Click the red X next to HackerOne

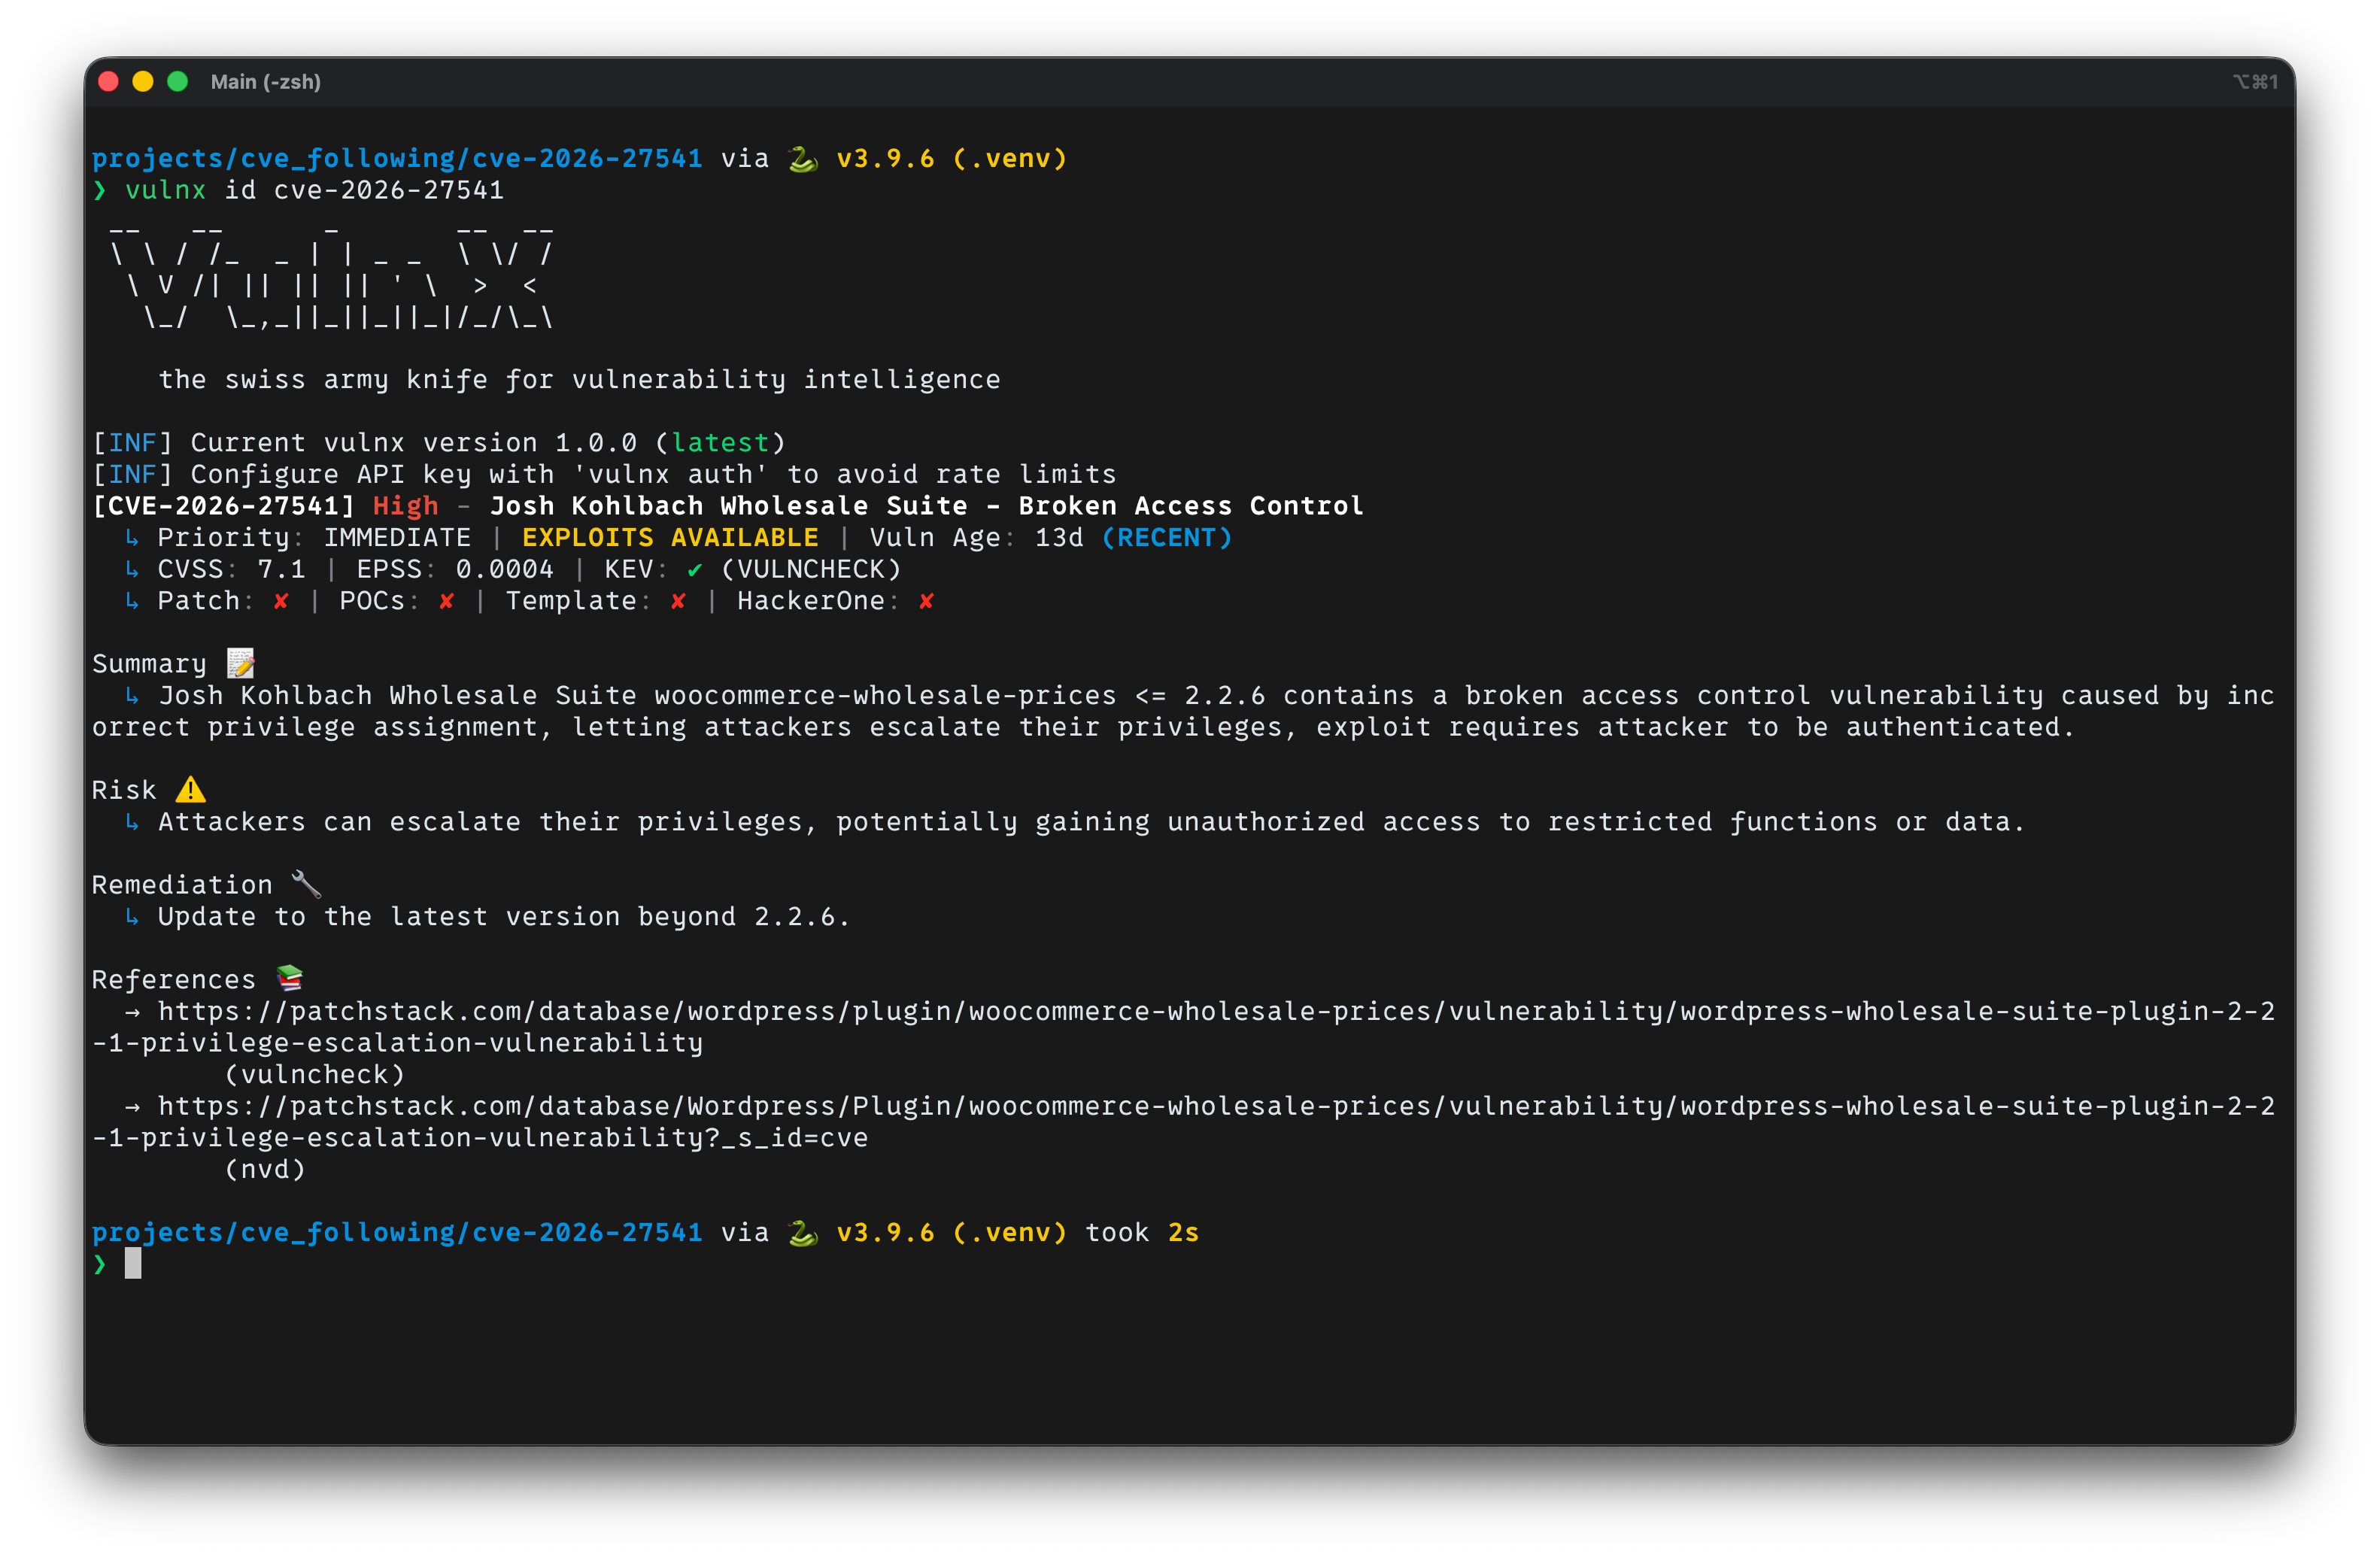926,601
